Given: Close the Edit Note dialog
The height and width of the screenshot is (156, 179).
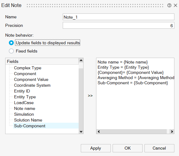Looking at the screenshot, I should click(175, 5).
